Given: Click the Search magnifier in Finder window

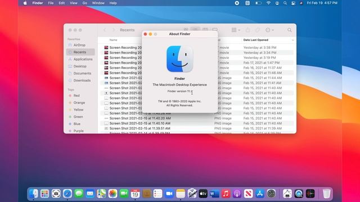Looking at the screenshot, I should (x=290, y=30).
